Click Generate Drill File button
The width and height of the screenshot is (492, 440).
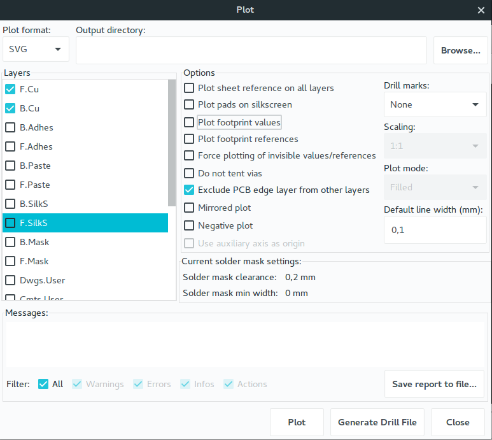377,422
